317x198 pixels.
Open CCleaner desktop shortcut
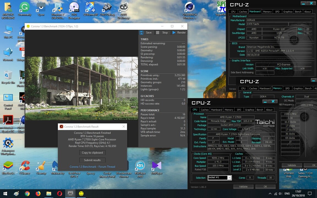[x=25, y=167]
